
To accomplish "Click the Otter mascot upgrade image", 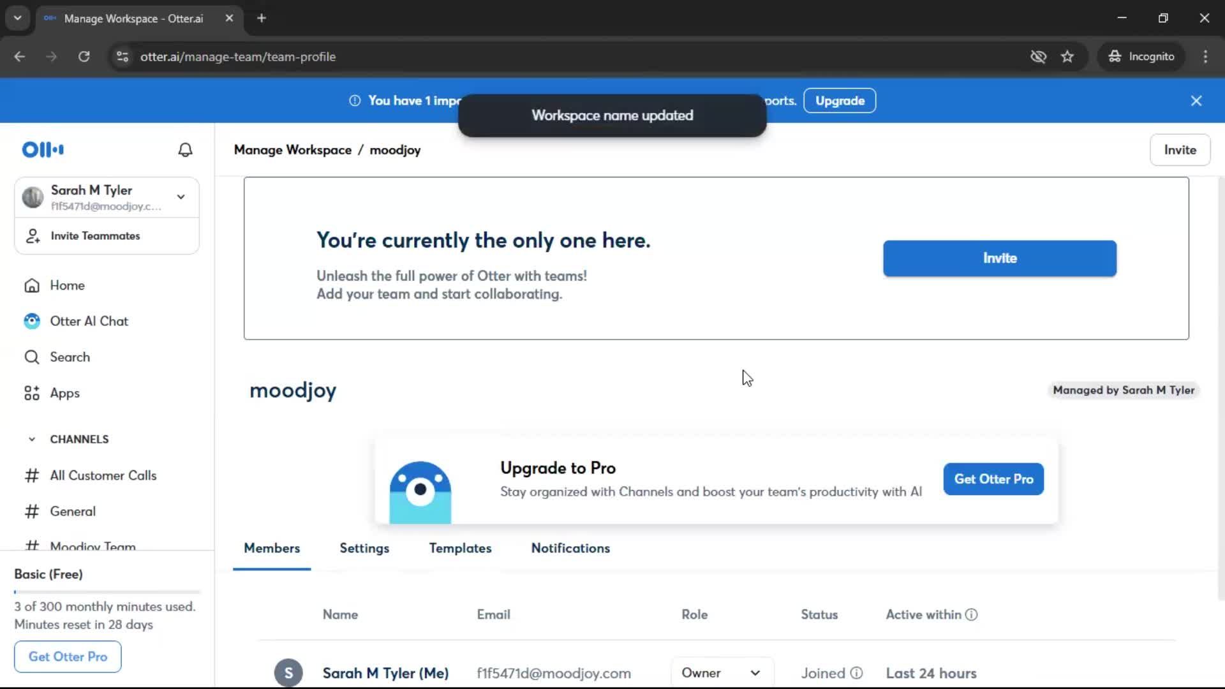I will pyautogui.click(x=420, y=492).
